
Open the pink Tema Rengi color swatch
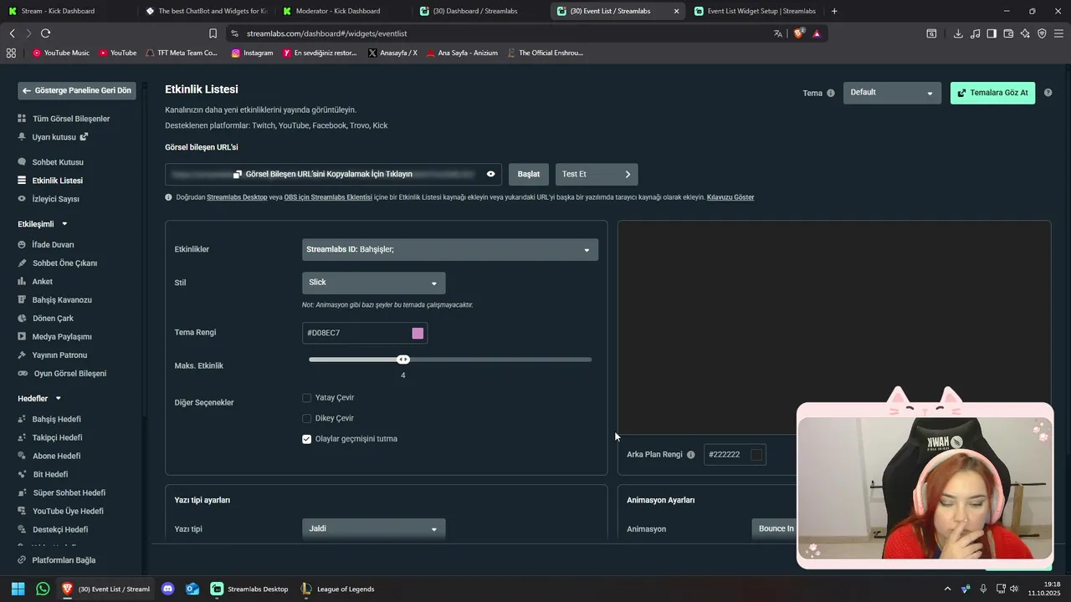(x=418, y=334)
